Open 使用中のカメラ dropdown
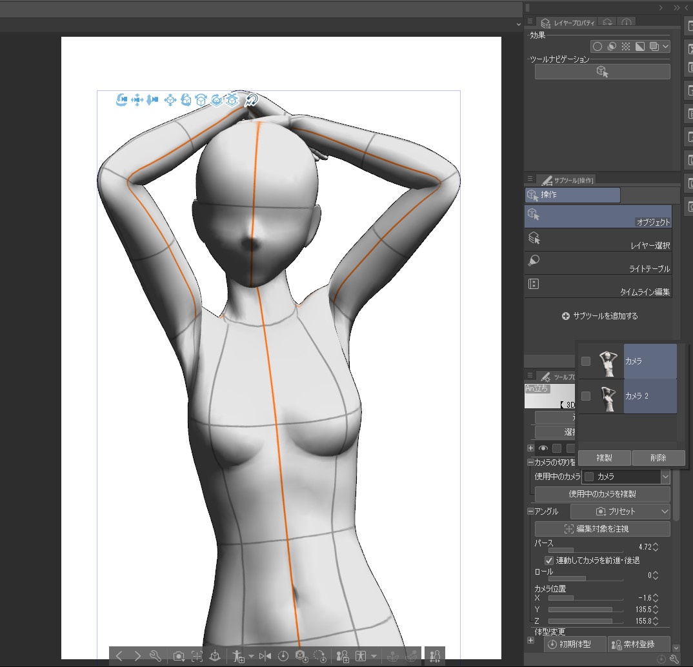Viewport: 693px width, 667px height. (x=626, y=477)
